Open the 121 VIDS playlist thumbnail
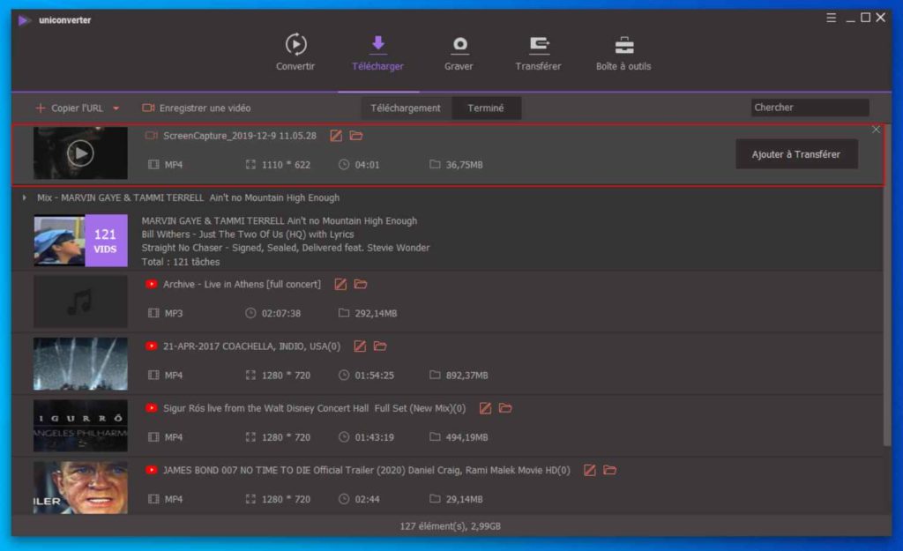The width and height of the screenshot is (903, 551). pyautogui.click(x=80, y=240)
